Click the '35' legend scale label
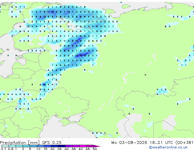194x150 pixels. [73, 149]
